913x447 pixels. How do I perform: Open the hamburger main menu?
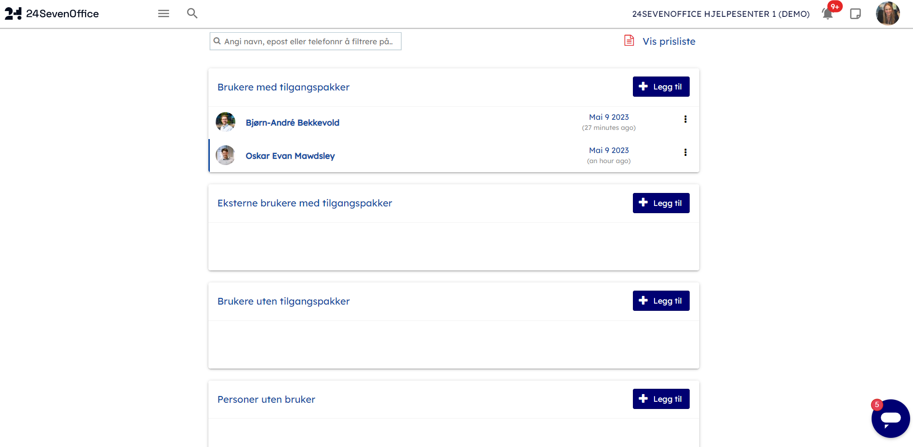pos(164,13)
